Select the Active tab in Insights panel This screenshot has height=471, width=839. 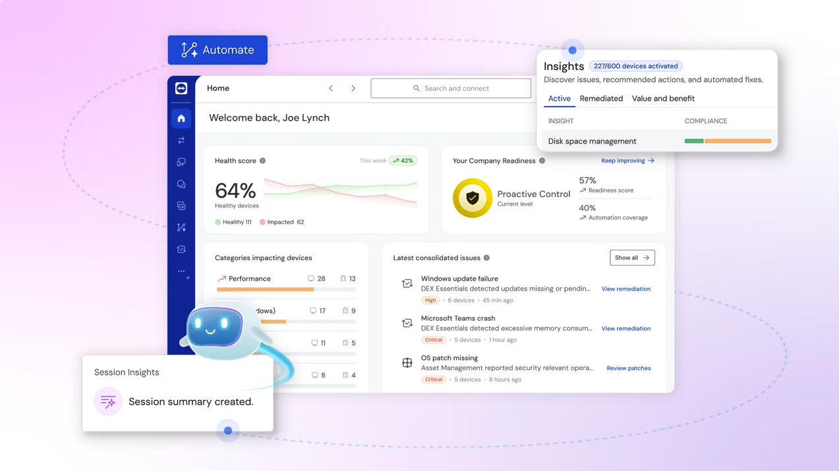pos(559,98)
